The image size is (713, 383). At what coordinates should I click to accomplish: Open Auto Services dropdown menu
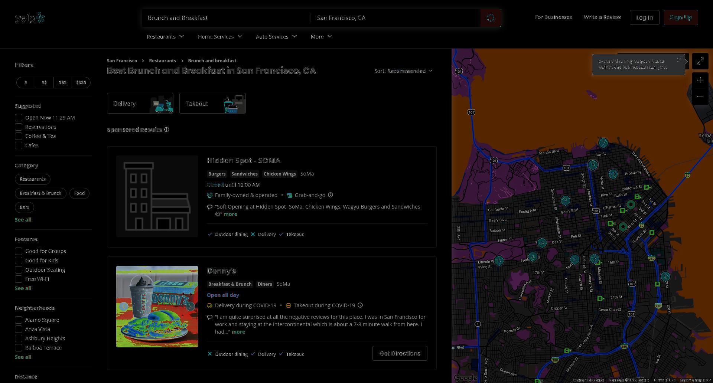coord(276,37)
